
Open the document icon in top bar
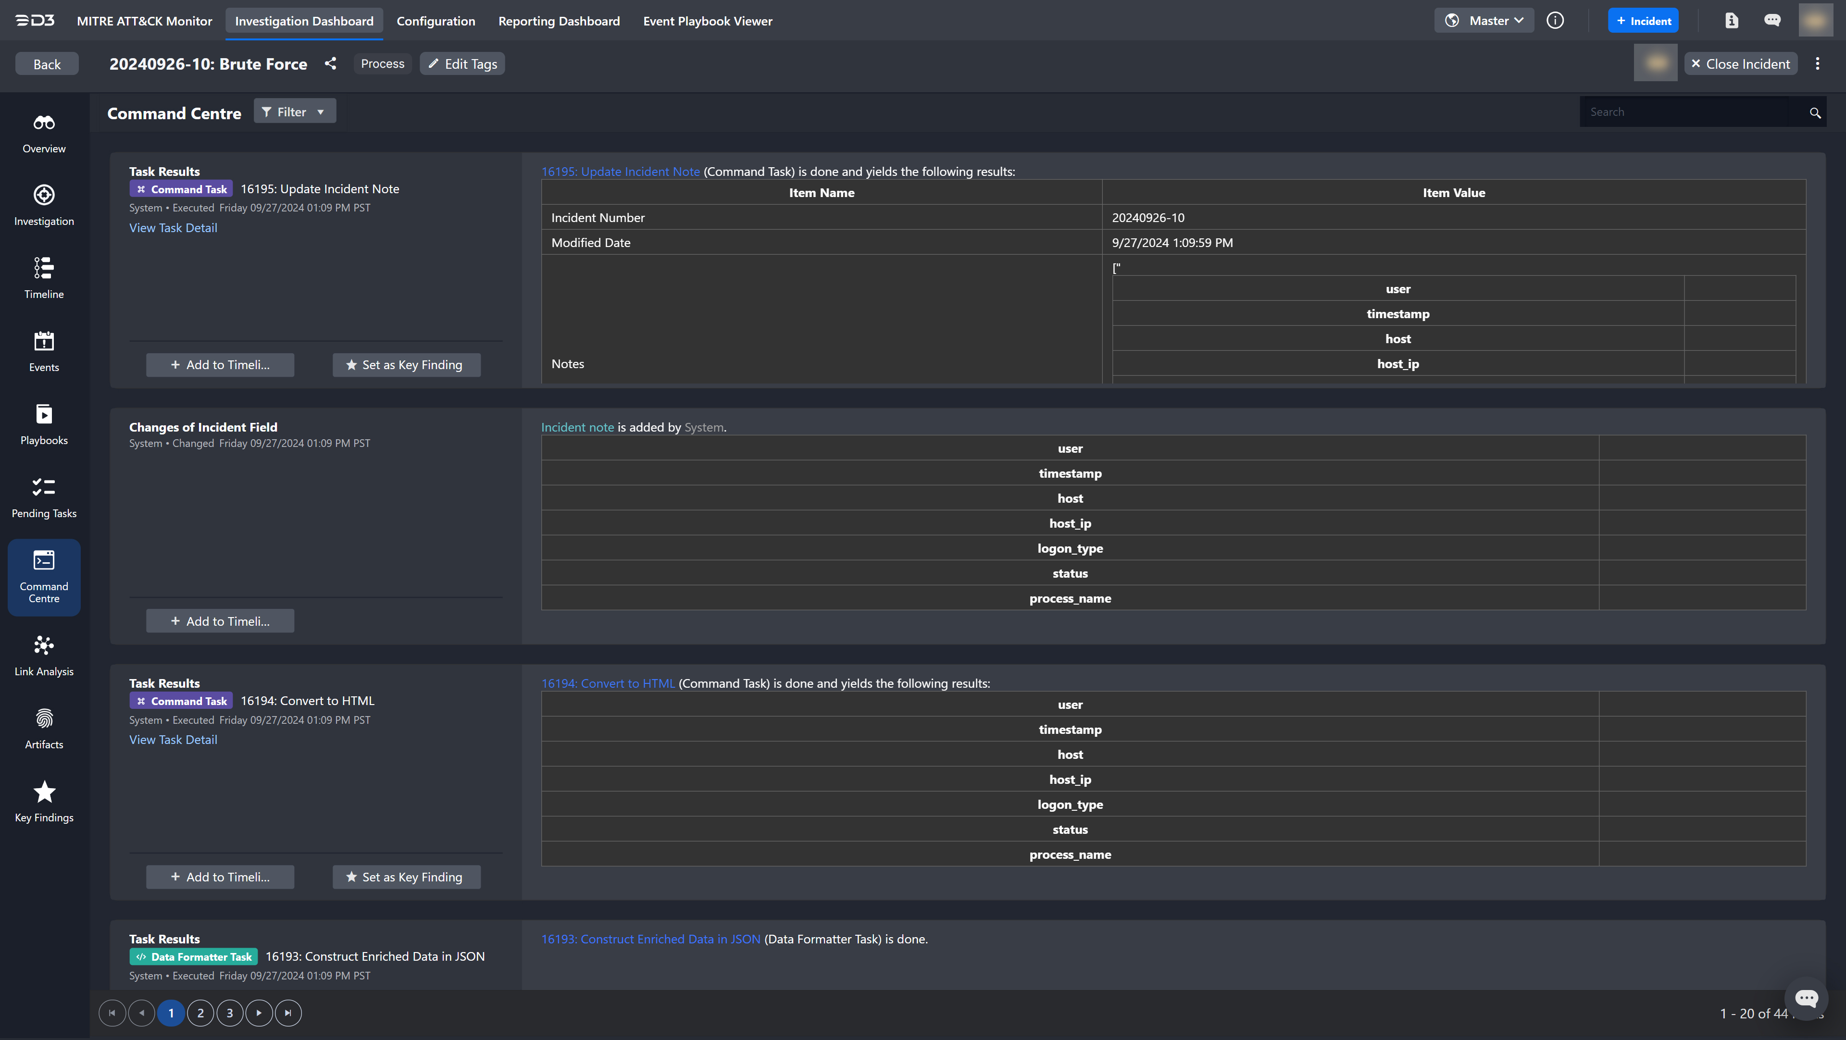(1731, 21)
